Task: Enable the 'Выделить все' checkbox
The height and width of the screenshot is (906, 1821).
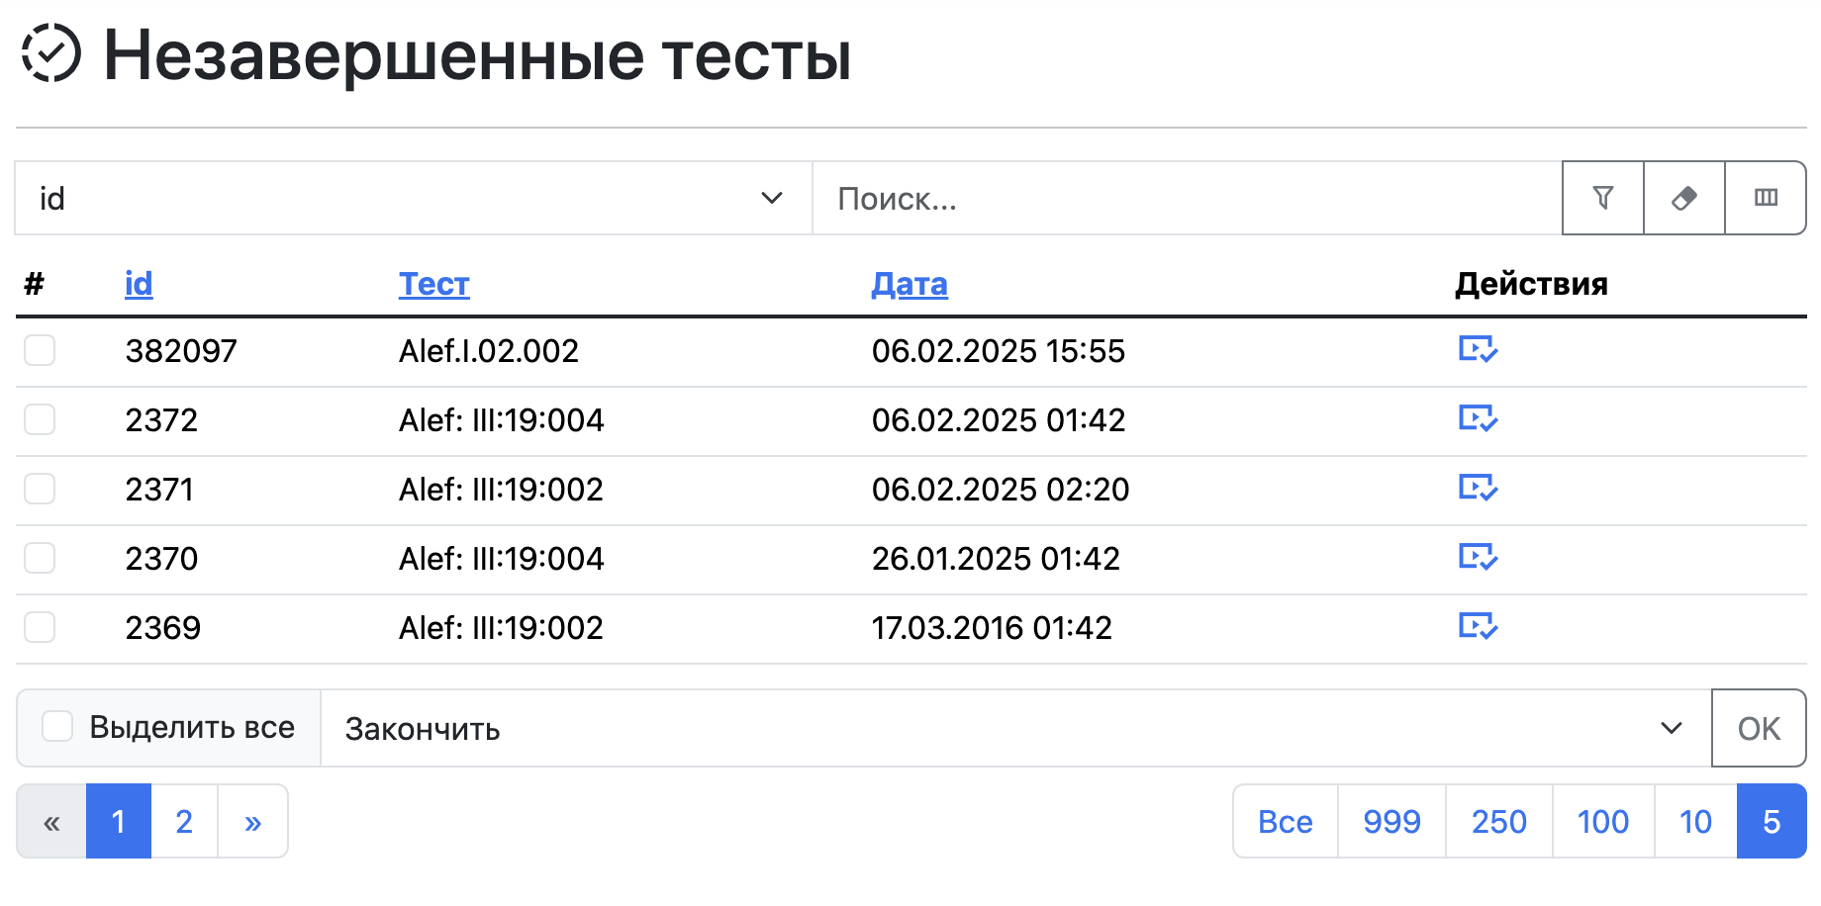Action: (x=57, y=726)
